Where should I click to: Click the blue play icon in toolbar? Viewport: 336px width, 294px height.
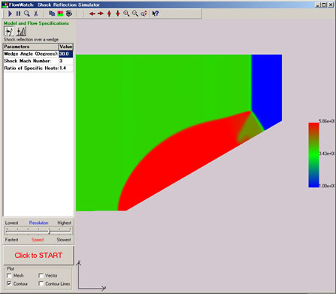pyautogui.click(x=10, y=14)
